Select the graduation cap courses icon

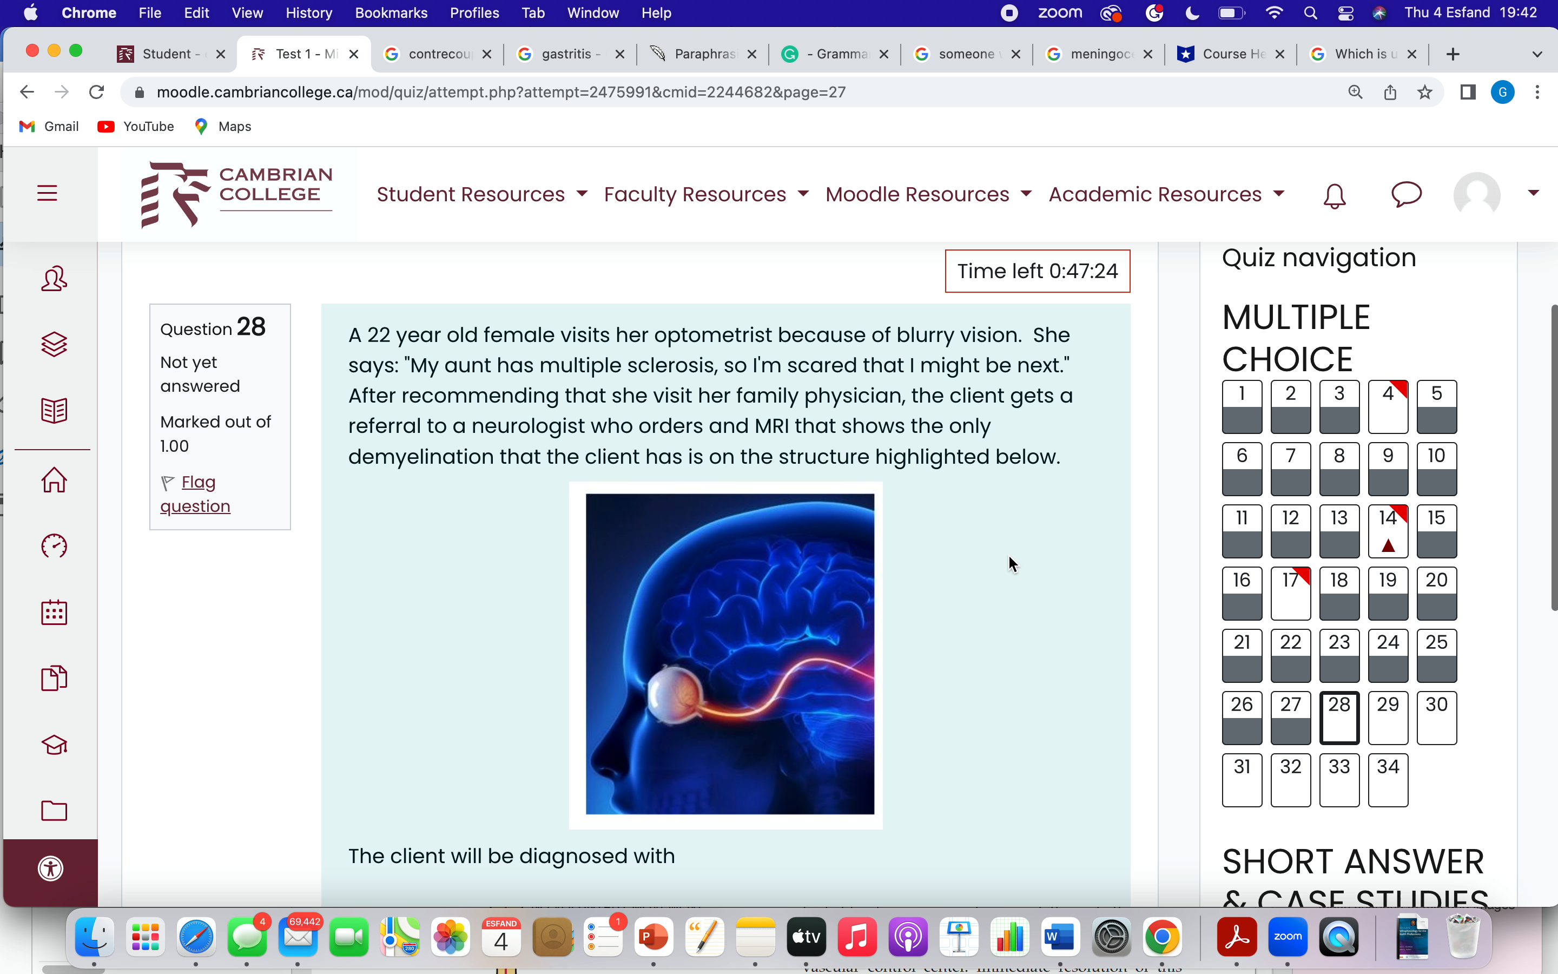(x=54, y=745)
